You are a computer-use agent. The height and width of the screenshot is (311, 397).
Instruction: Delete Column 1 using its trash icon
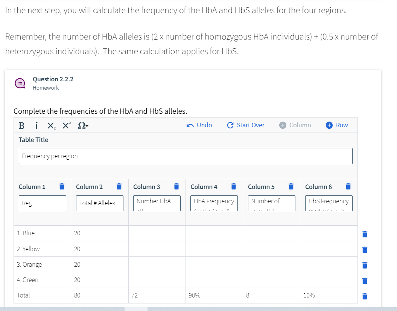(x=62, y=186)
